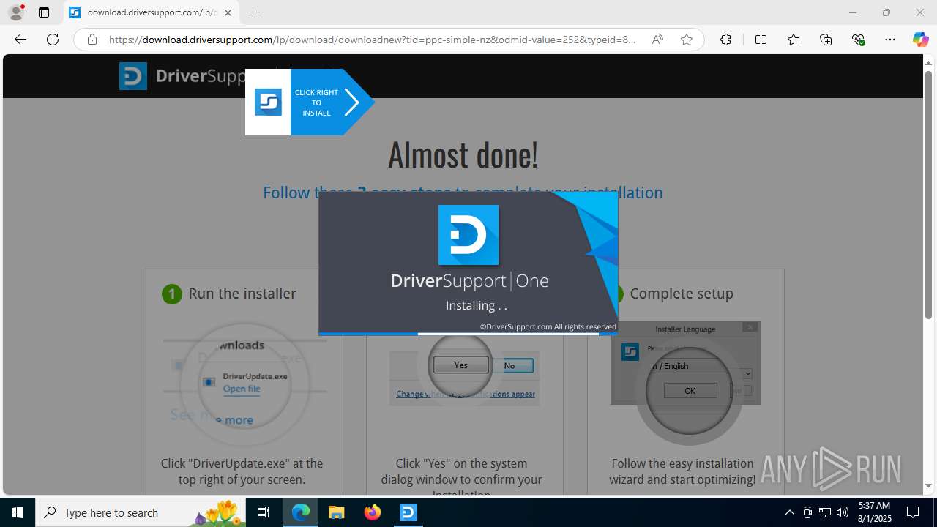Open Task View on the taskbar
The image size is (937, 527).
pyautogui.click(x=264, y=512)
